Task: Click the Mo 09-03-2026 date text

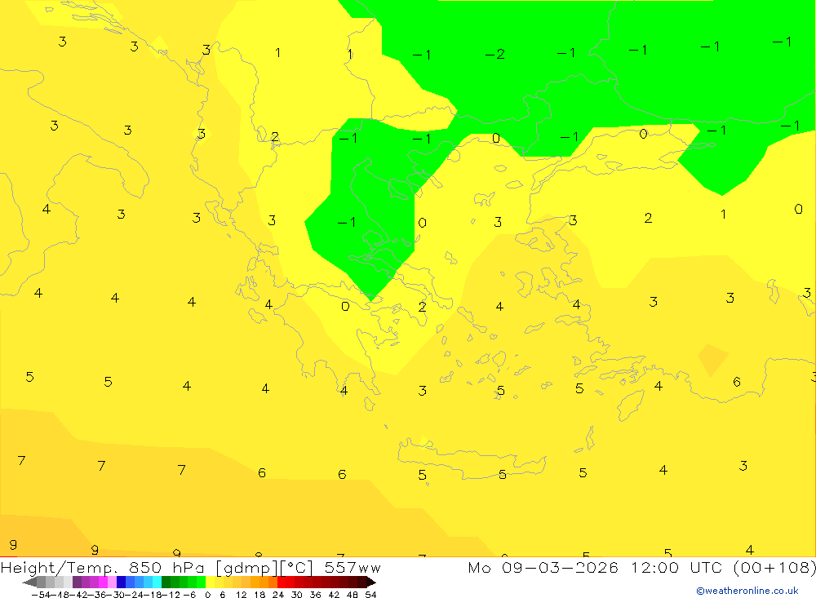Action: pyautogui.click(x=543, y=567)
